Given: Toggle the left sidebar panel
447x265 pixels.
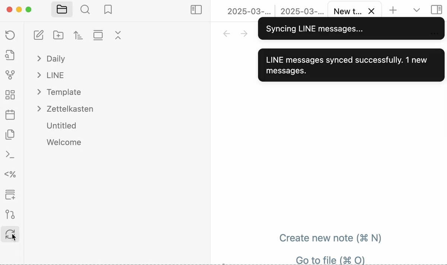Looking at the screenshot, I should click(x=196, y=10).
